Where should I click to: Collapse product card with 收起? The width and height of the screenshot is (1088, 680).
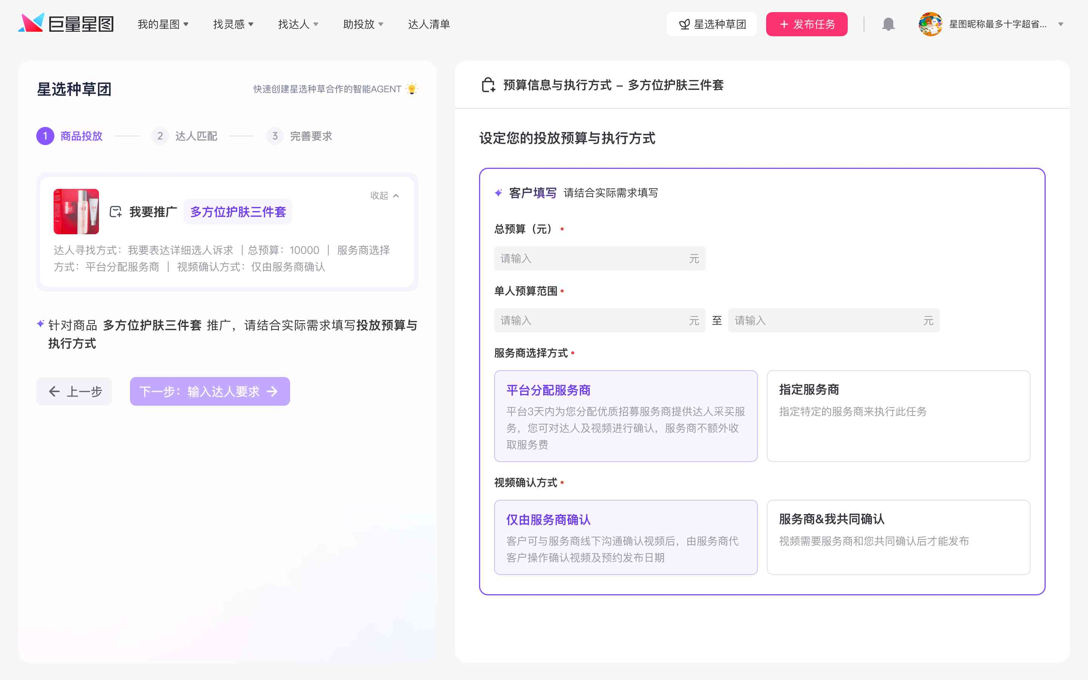[385, 196]
